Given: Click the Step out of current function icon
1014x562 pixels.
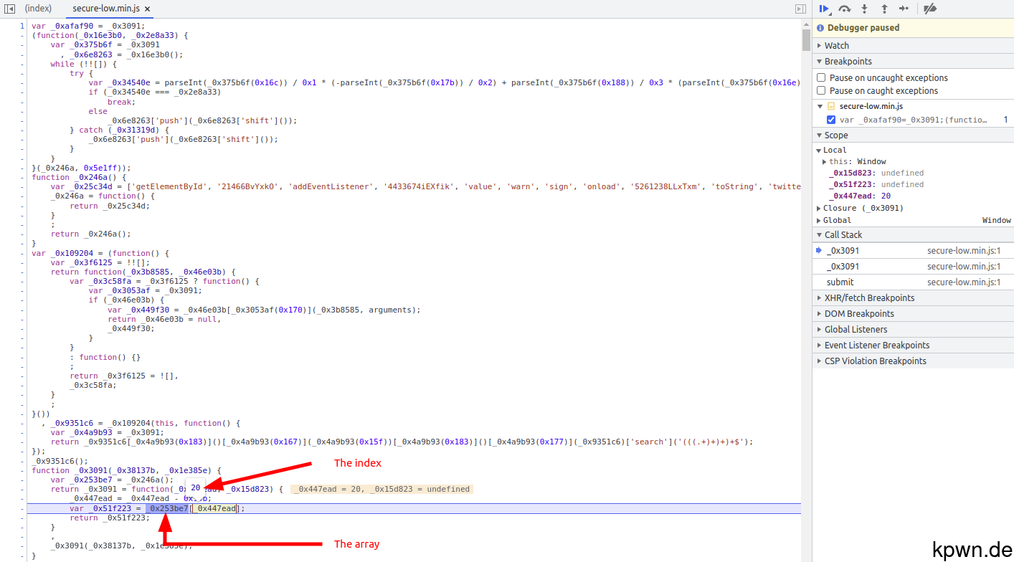Looking at the screenshot, I should click(884, 9).
